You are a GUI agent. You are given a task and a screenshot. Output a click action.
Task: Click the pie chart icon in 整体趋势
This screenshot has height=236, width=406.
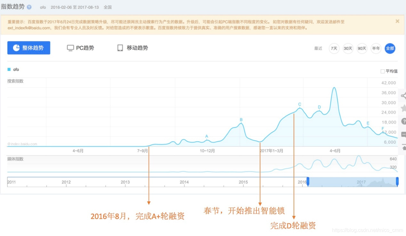[16, 48]
